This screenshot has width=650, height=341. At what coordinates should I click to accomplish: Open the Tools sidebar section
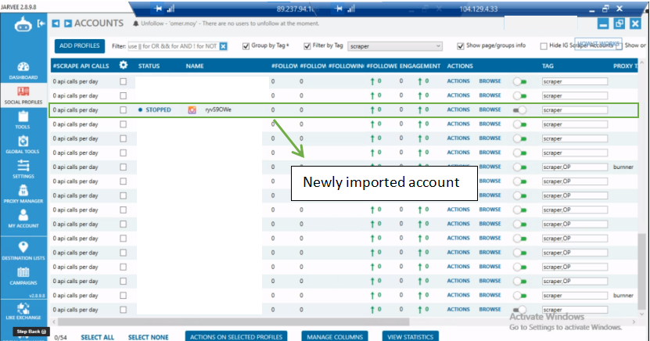(x=23, y=120)
